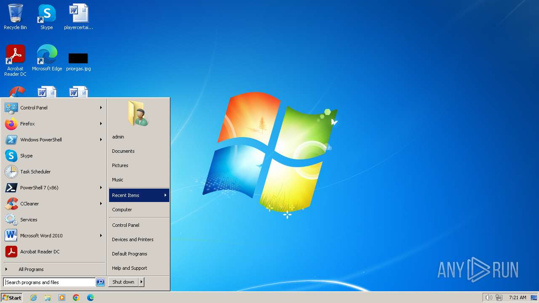Open Google Chrome from taskbar
The height and width of the screenshot is (303, 539).
pos(76,298)
